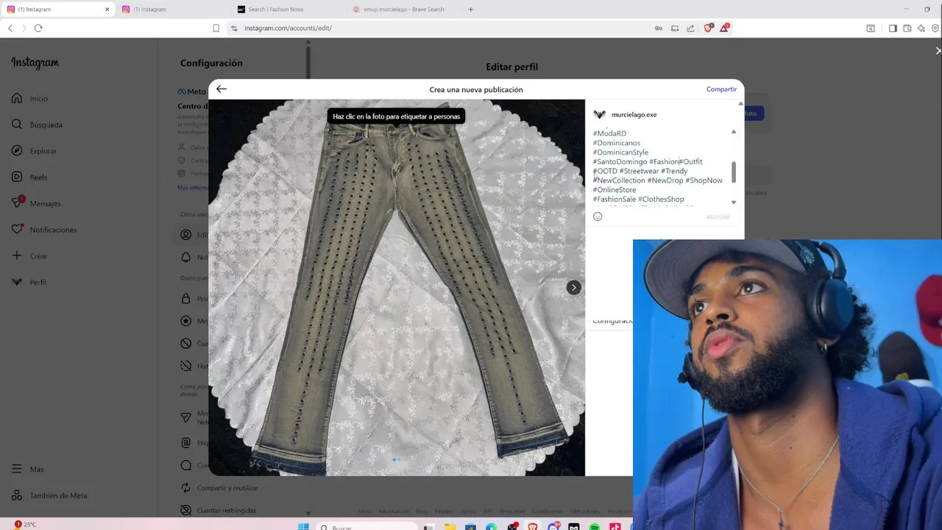Open Reels in the sidebar

pos(29,177)
